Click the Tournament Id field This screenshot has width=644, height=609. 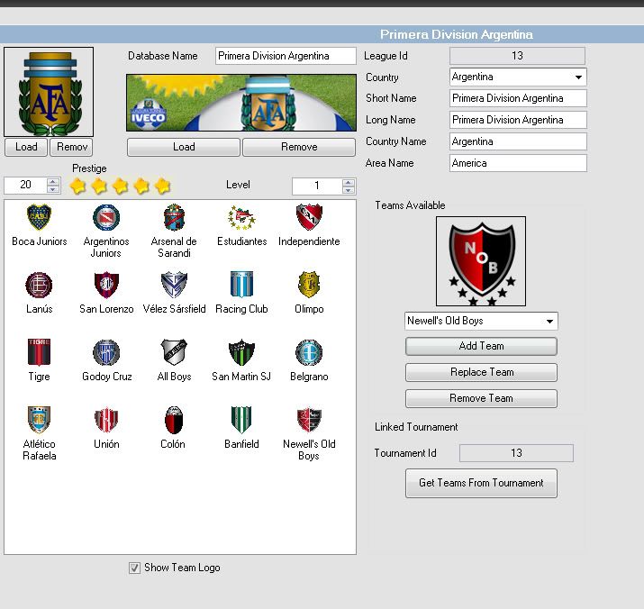tap(516, 453)
